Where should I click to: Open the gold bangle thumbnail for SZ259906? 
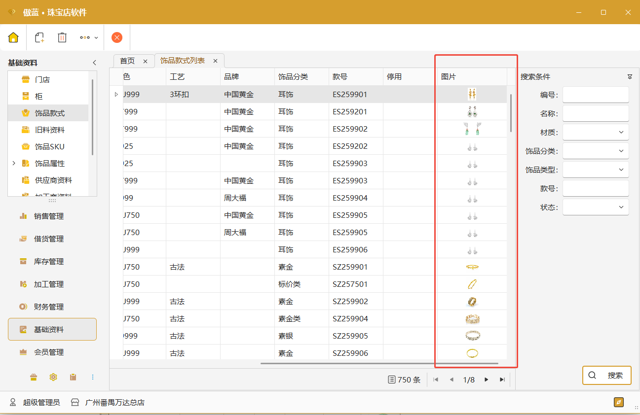(472, 353)
